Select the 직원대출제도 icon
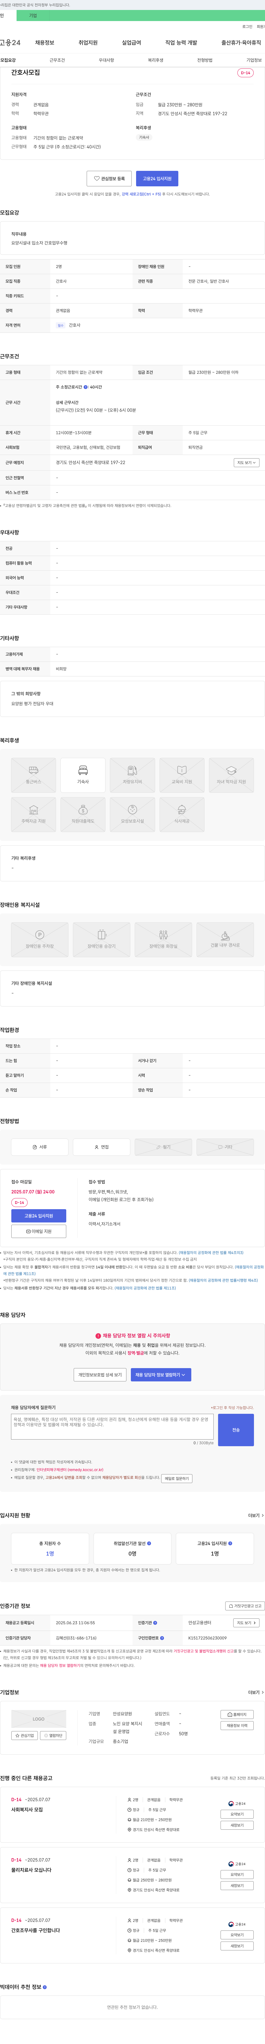The height and width of the screenshot is (2044, 265). point(83,815)
